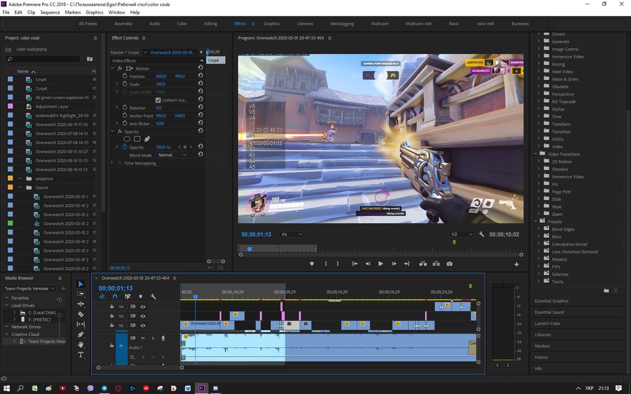This screenshot has height=394, width=631.
Task: Toggle Uniform Scale checkbox
Action: (x=158, y=100)
